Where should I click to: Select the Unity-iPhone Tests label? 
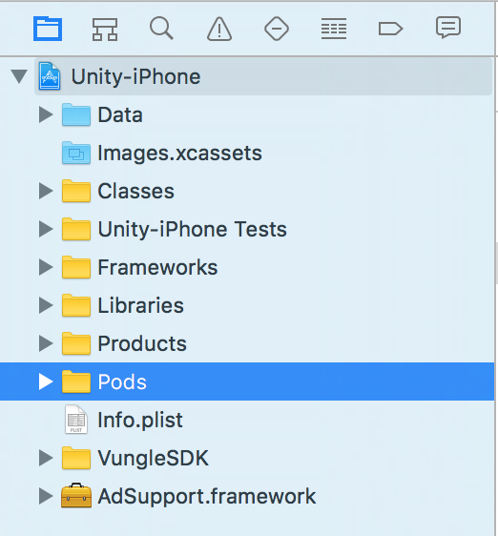(193, 229)
